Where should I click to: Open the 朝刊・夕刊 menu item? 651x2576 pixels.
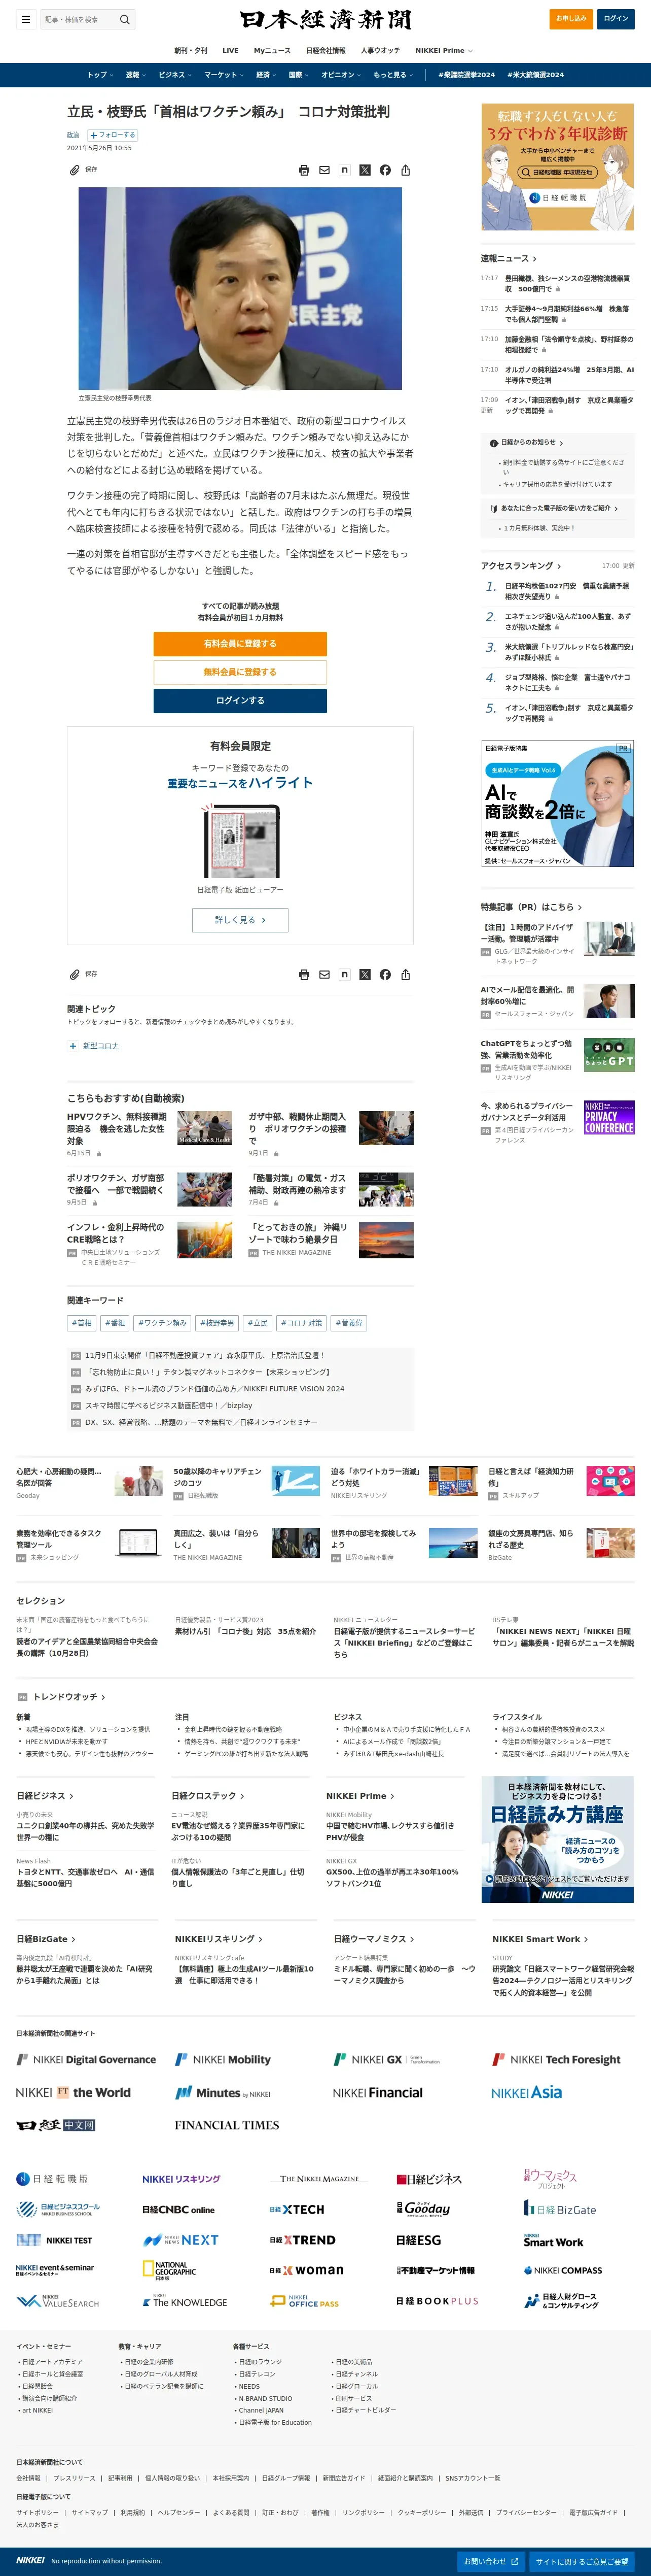(x=191, y=50)
